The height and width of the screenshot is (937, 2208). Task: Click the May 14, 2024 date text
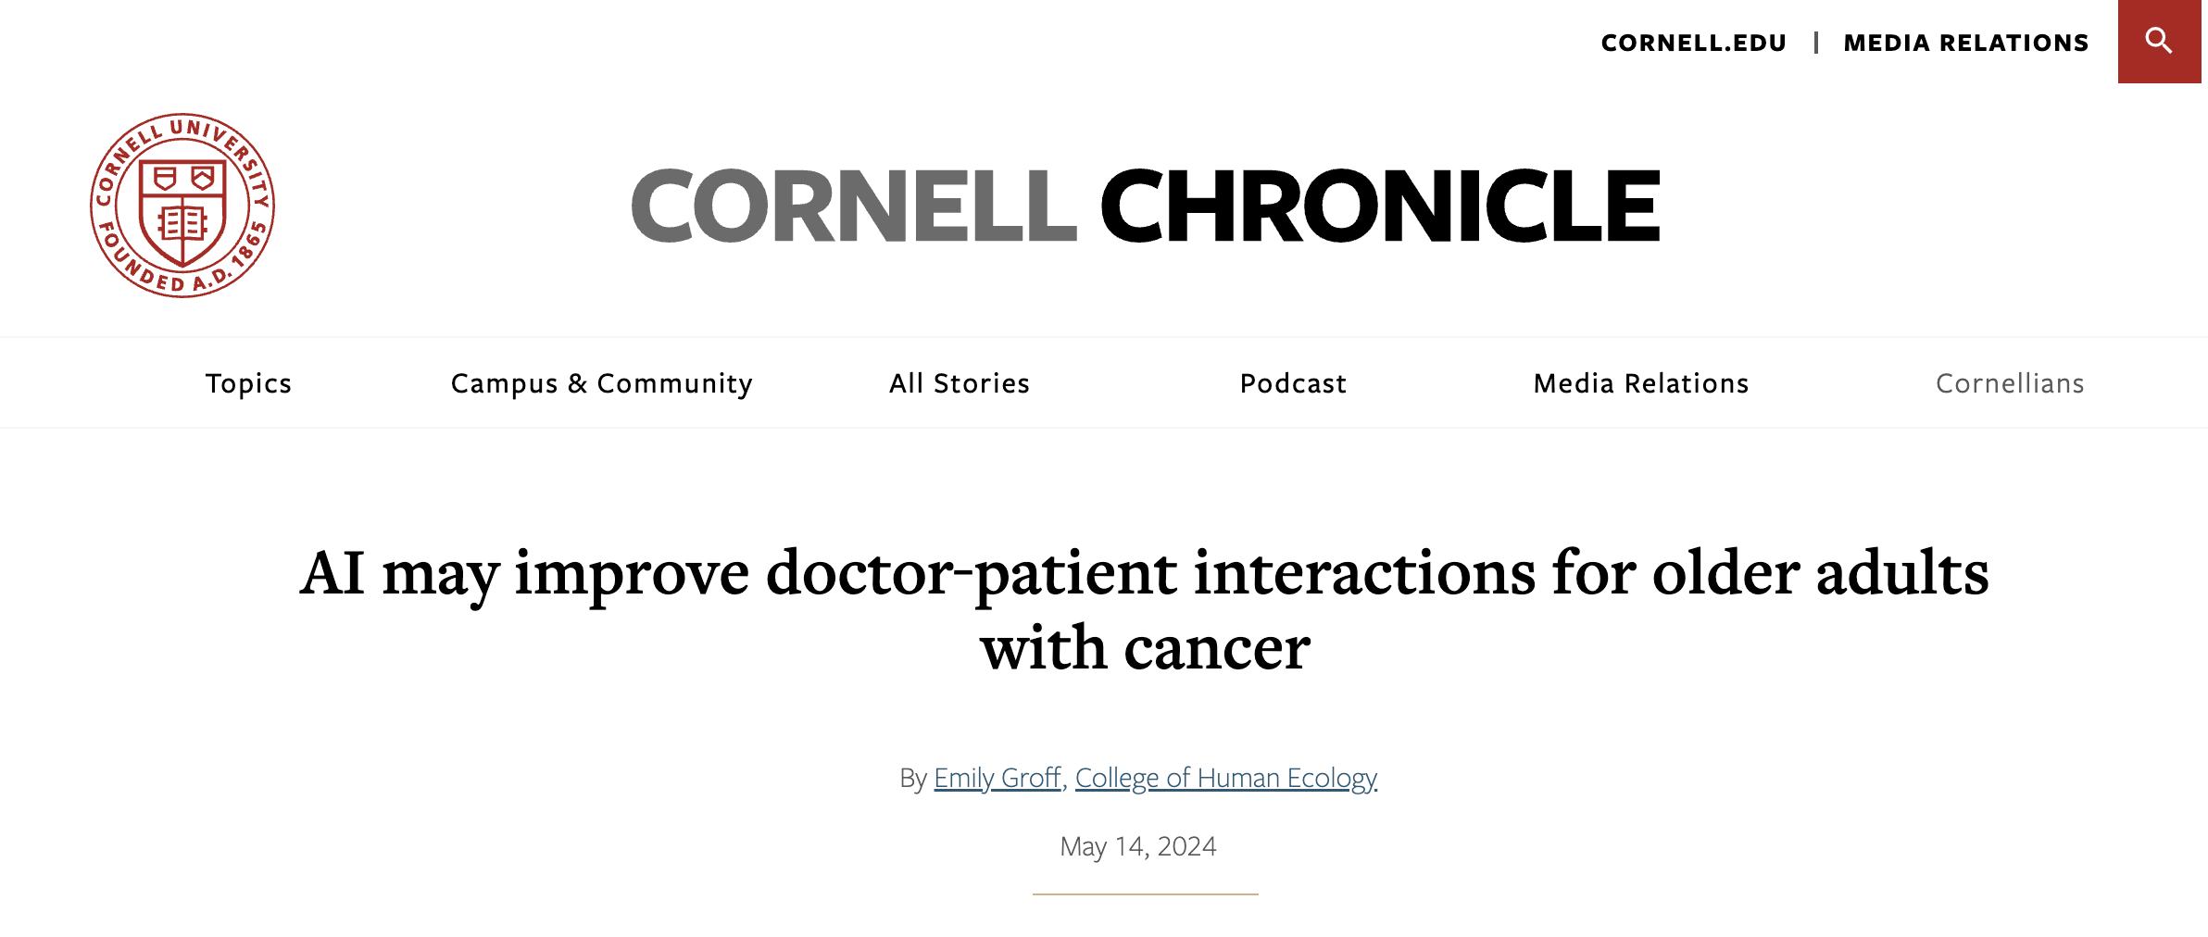pos(1138,845)
